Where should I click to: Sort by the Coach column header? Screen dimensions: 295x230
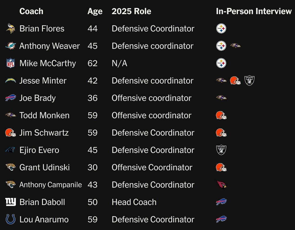31,11
